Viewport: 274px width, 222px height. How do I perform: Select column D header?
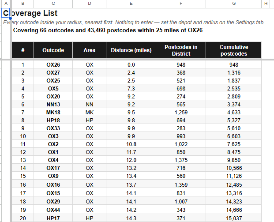coord(89,4)
